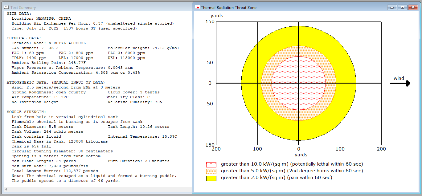Click the 'Time: July 11, 2022' line

[74, 28]
